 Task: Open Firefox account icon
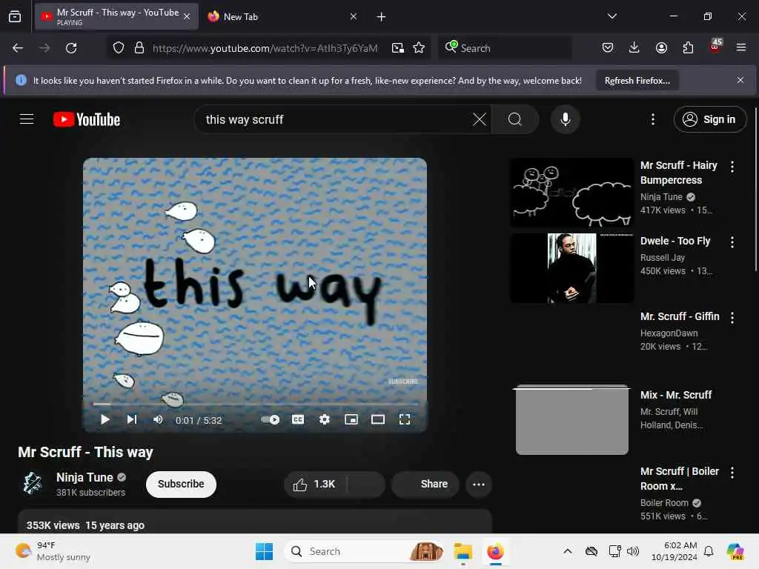click(x=661, y=48)
